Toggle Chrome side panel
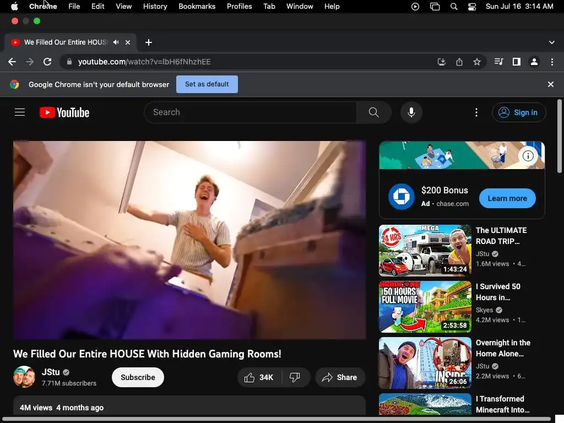The height and width of the screenshot is (423, 564). pyautogui.click(x=516, y=62)
